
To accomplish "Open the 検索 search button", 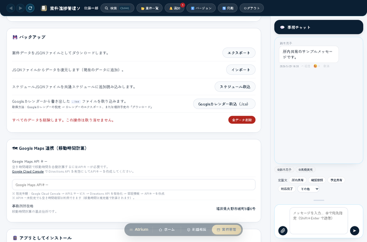I will (x=117, y=8).
